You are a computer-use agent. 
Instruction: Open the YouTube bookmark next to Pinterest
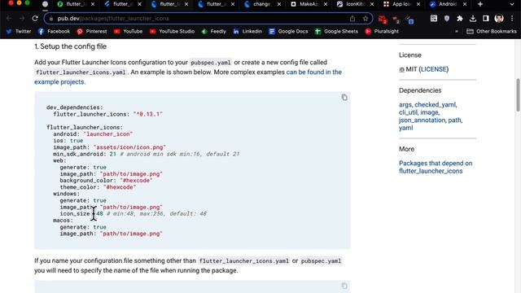(128, 31)
